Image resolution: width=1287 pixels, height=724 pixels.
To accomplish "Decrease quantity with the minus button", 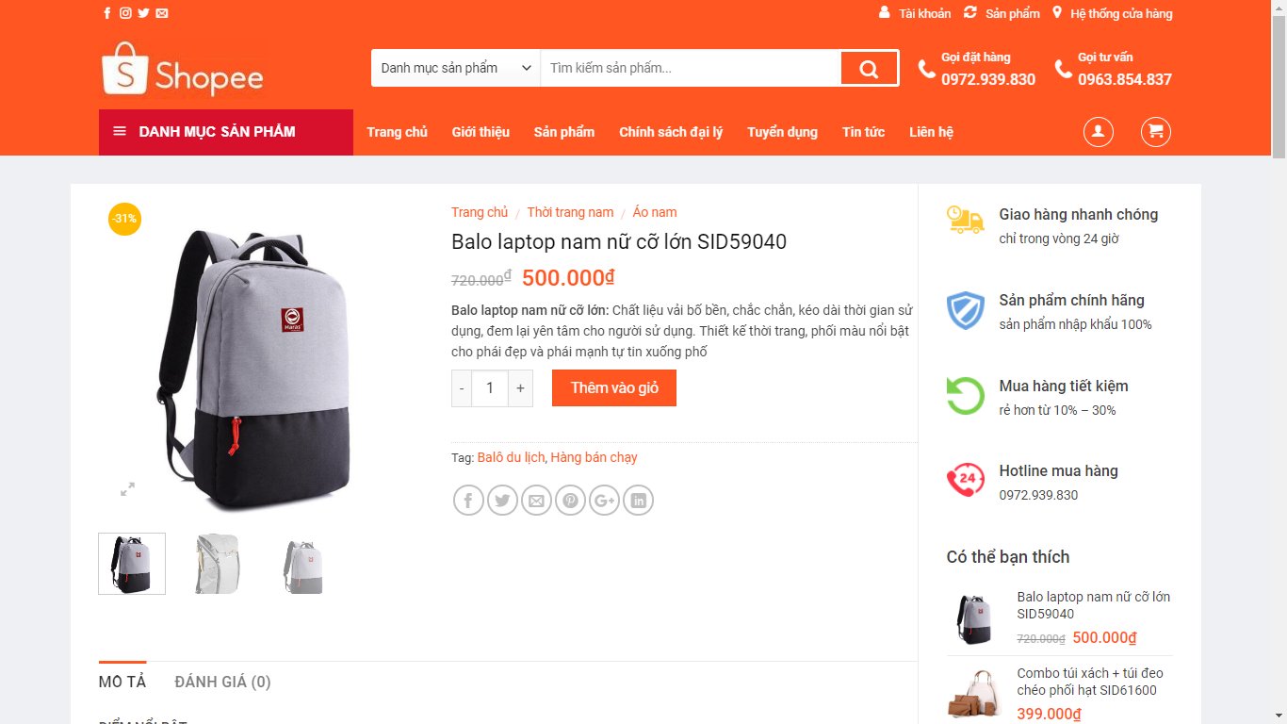I will pos(462,388).
